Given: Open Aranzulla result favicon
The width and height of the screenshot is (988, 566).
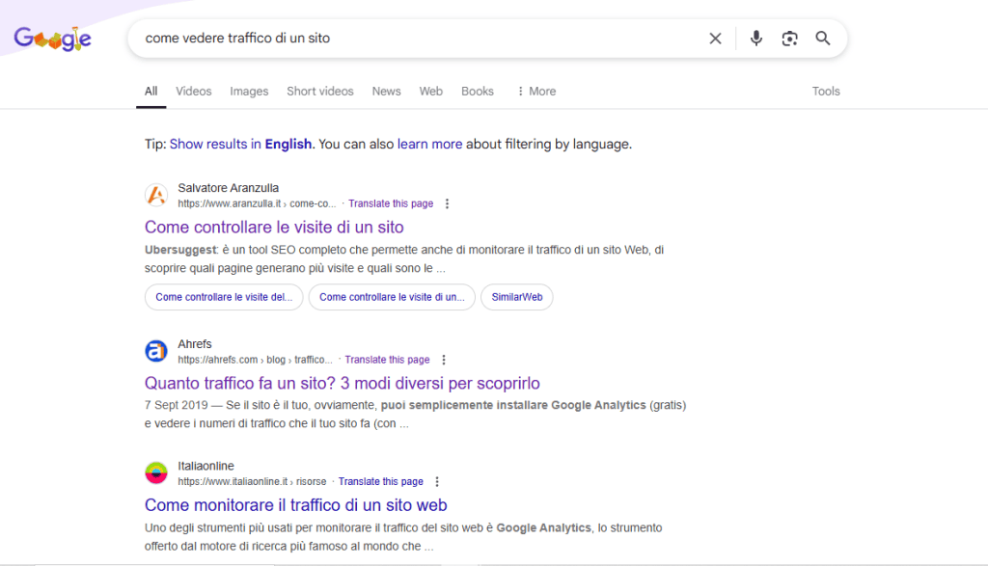Looking at the screenshot, I should (156, 195).
